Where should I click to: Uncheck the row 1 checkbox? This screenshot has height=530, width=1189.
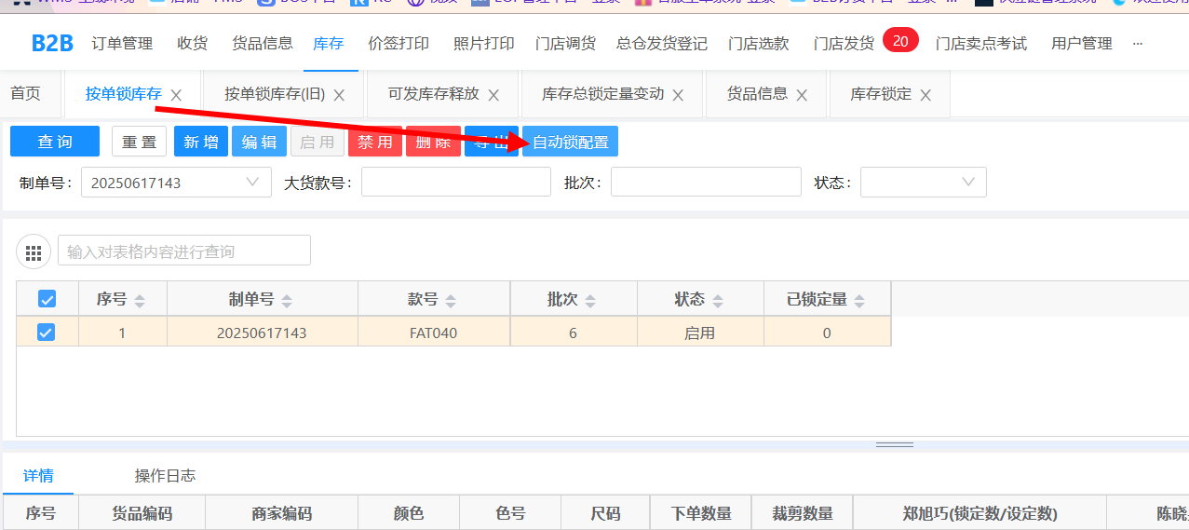click(47, 332)
